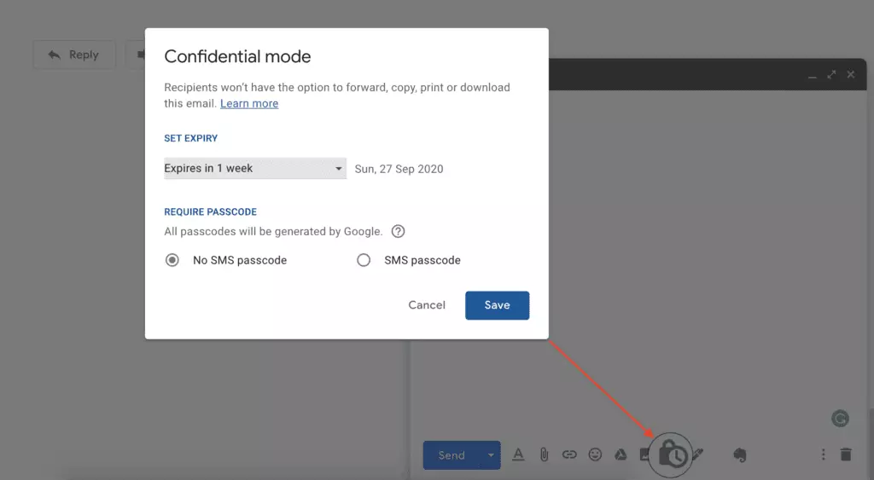Click the Sun, 27 Sep 2020 expiry date

[399, 169]
